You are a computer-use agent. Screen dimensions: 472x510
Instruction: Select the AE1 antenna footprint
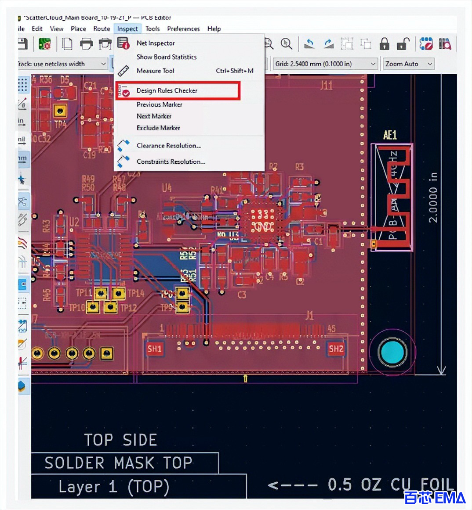click(x=392, y=197)
